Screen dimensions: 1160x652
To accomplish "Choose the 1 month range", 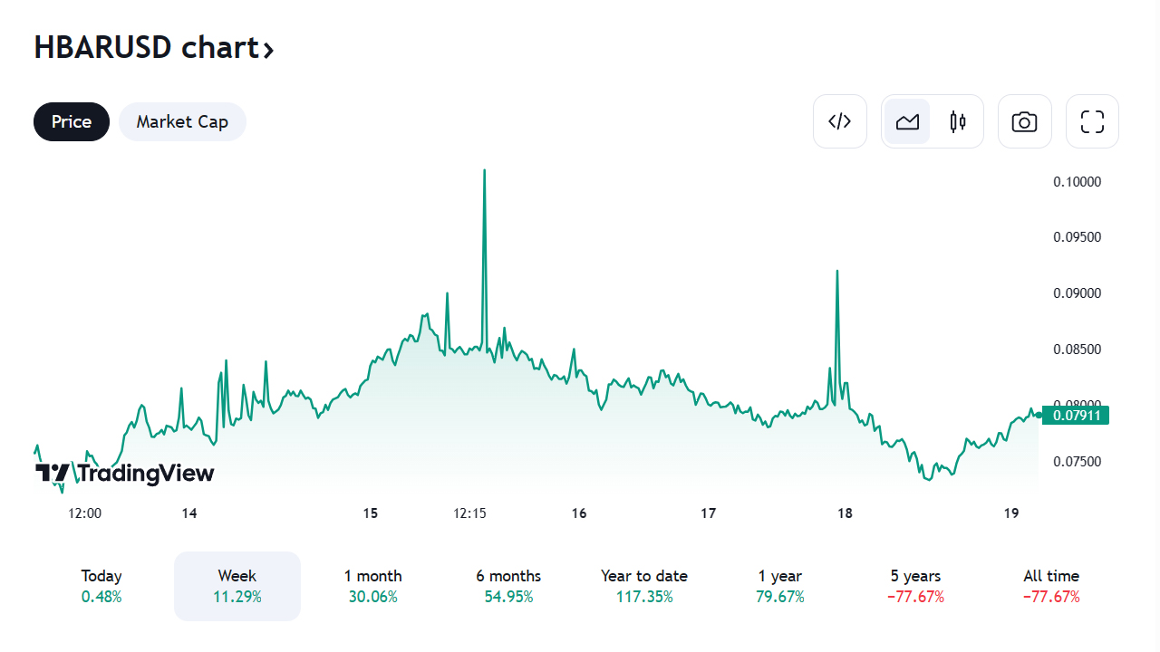I will (x=372, y=586).
